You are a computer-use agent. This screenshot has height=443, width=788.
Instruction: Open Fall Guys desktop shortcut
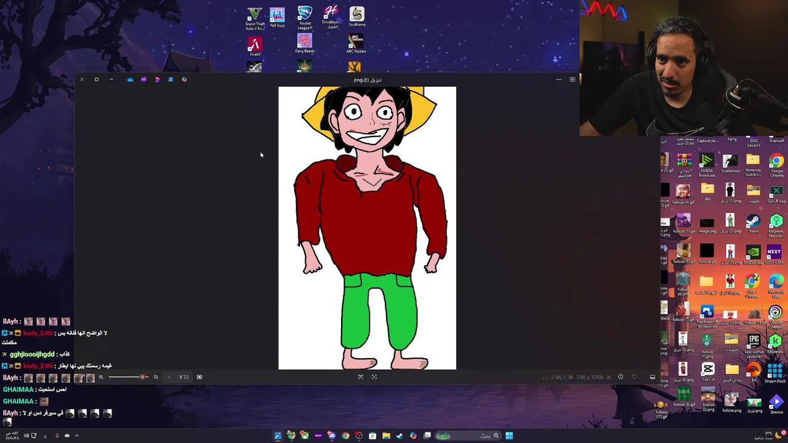(277, 18)
